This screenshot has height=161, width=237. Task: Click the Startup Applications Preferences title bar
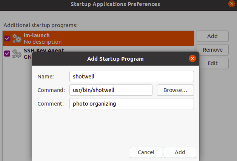(115, 4)
